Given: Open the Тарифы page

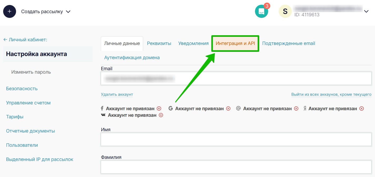Looking at the screenshot, I should [x=15, y=117].
